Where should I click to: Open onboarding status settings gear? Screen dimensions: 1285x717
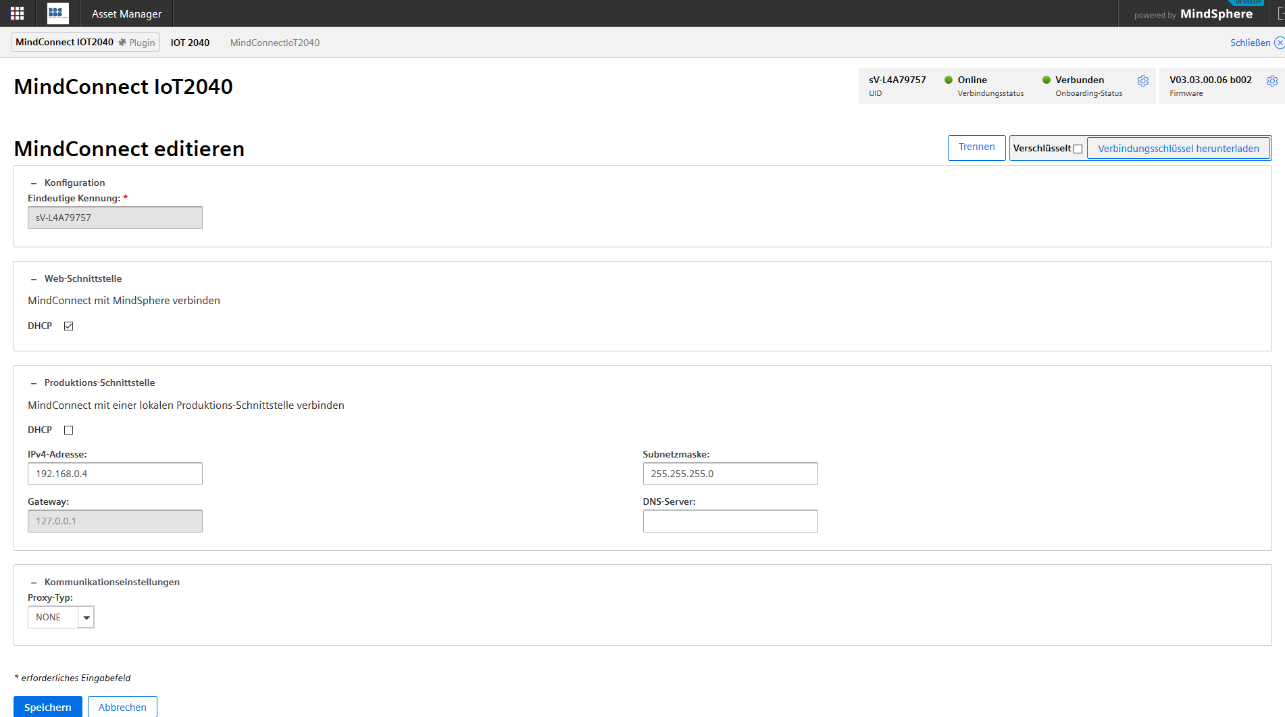click(1142, 81)
